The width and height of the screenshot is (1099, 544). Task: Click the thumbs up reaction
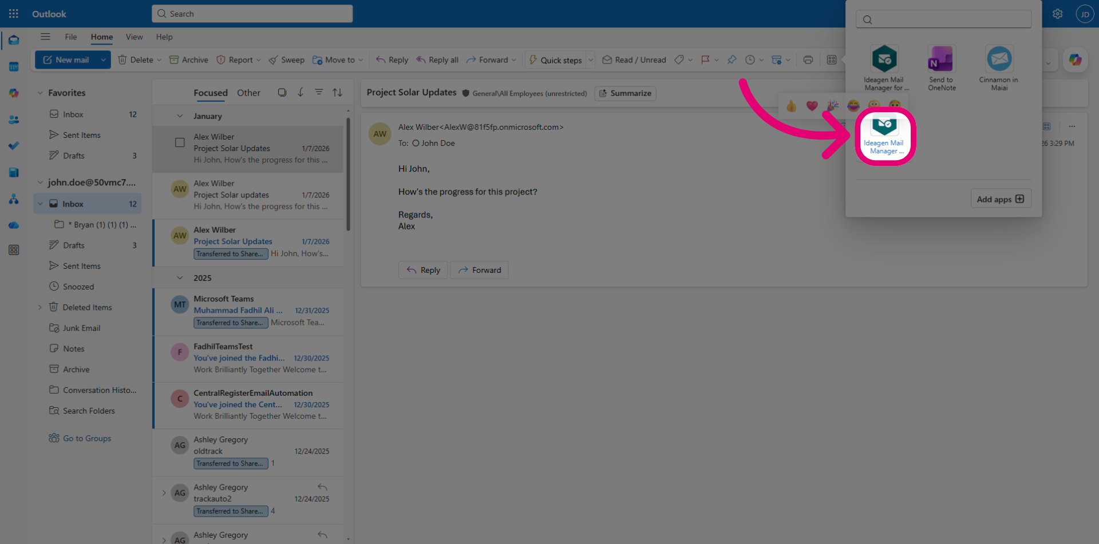(791, 105)
